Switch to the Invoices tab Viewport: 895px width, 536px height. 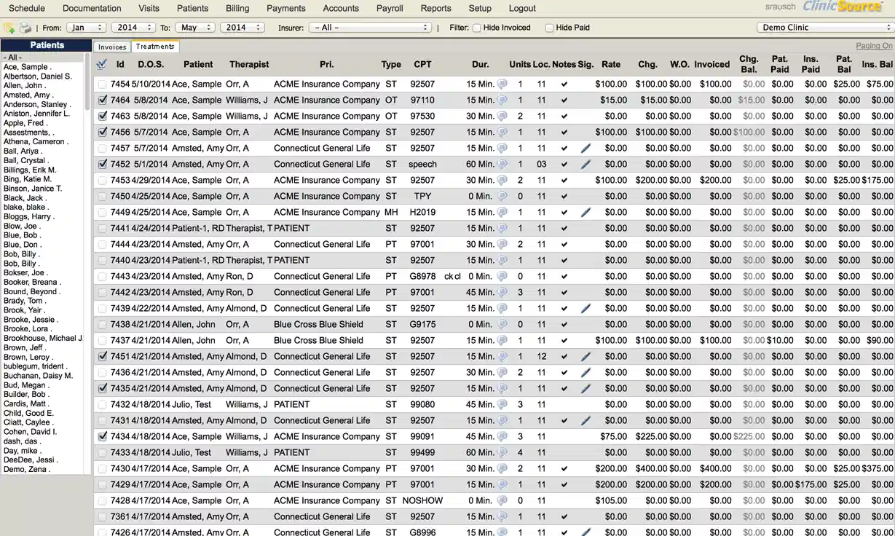[x=111, y=45]
